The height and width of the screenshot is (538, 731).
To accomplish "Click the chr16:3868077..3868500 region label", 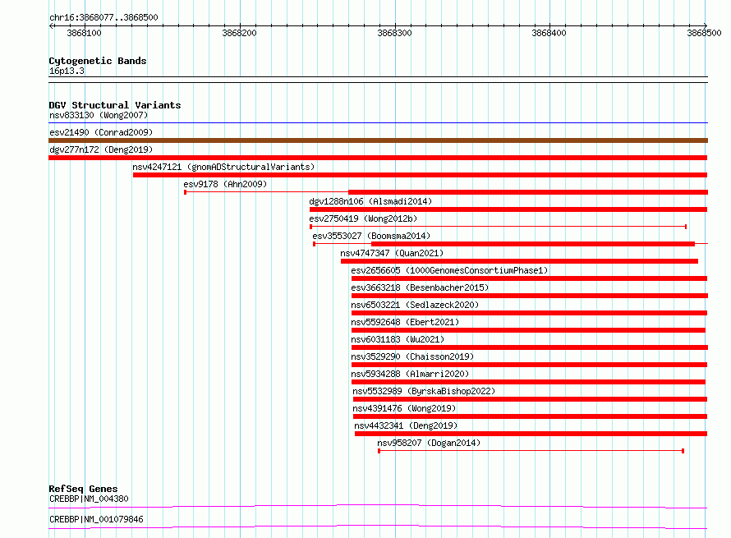I will [103, 17].
